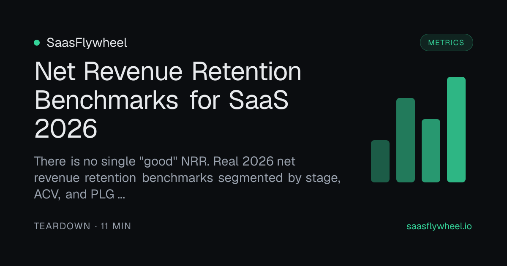
Task: Click the tallest bright green bar
Action: click(456, 130)
